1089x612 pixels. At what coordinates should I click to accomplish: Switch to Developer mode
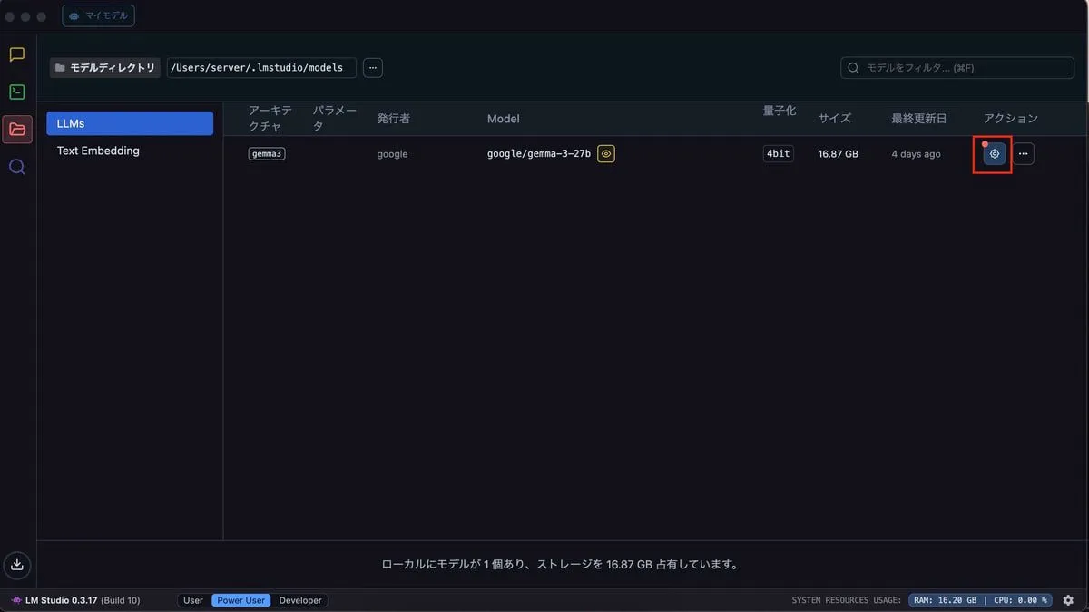click(299, 600)
